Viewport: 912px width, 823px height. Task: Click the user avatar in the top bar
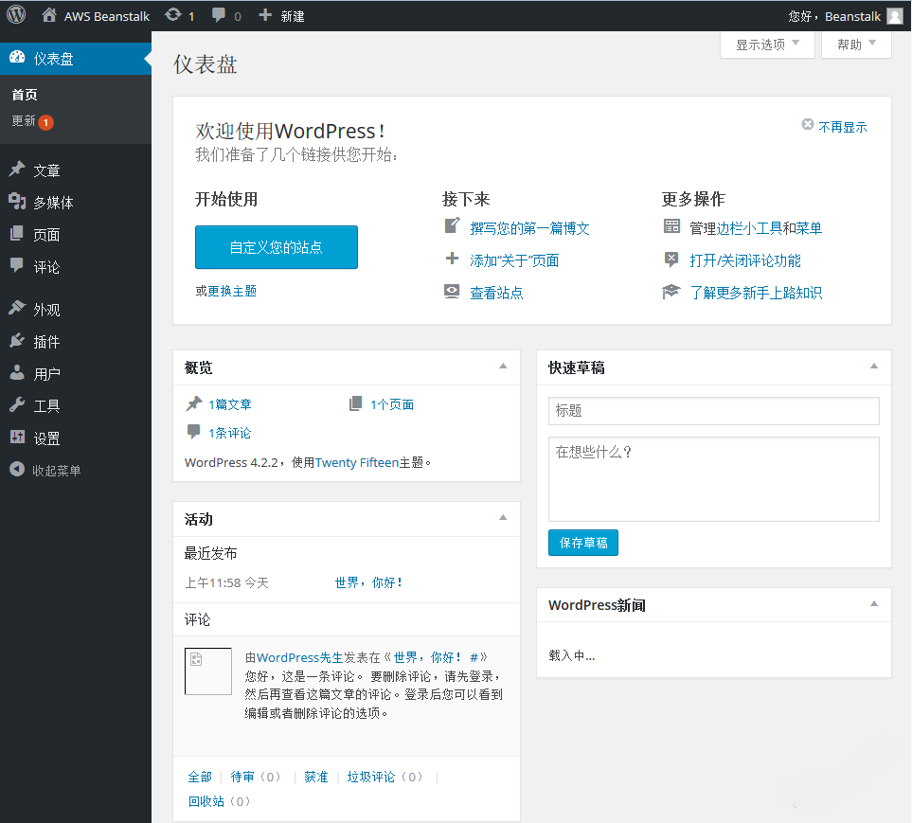coord(895,16)
